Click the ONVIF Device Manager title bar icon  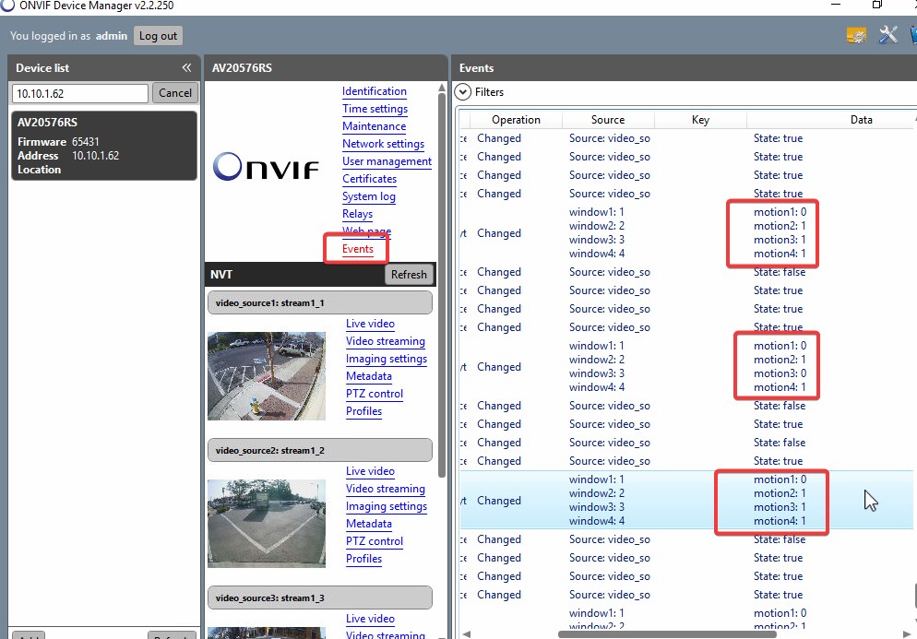8,6
